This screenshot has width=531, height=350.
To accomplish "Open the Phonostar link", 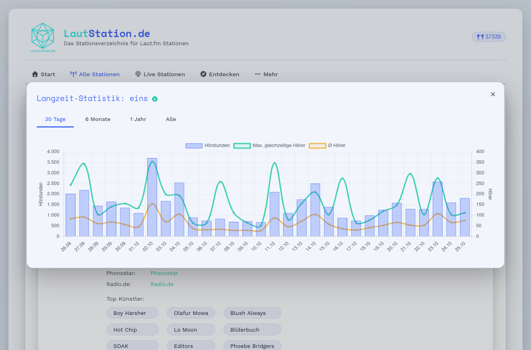I will 164,273.
